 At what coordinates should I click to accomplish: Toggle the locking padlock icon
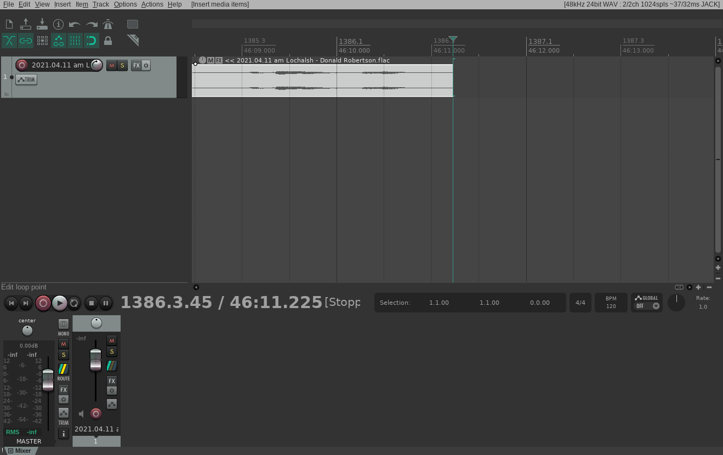[108, 41]
